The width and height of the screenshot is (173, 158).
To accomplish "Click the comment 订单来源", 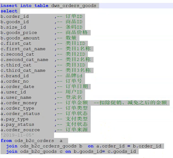I will pos(77,130).
